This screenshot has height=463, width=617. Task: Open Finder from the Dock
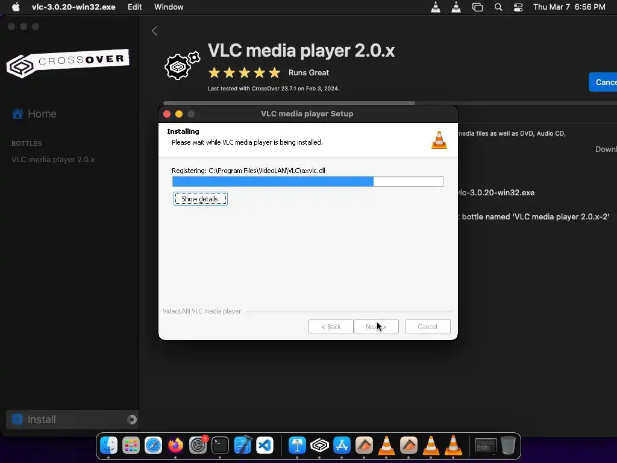pos(108,446)
